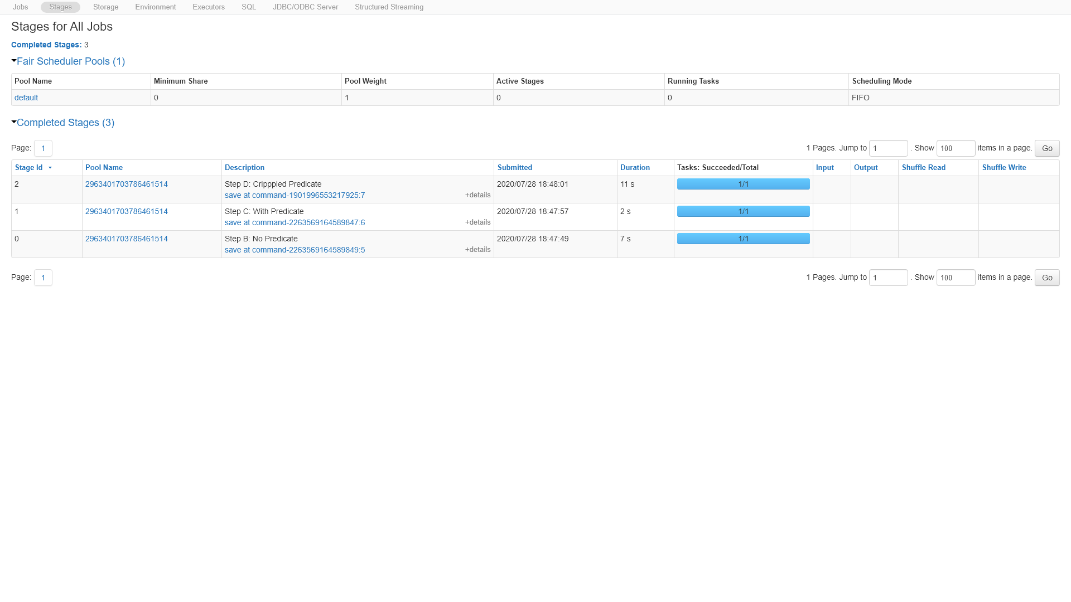Focus the bottom Jump to page field
Image resolution: width=1071 pixels, height=602 pixels.
click(x=889, y=278)
